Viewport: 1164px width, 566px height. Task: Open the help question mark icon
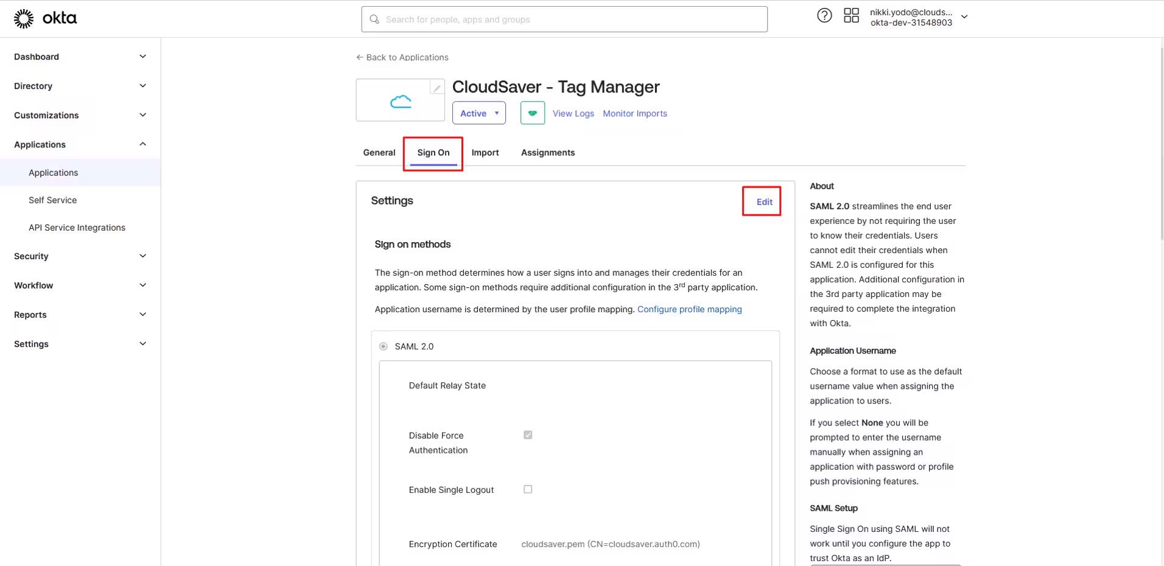coord(824,16)
